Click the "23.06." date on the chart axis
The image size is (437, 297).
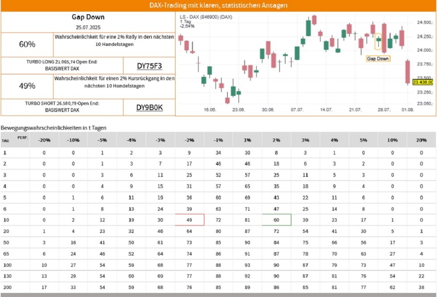239,110
